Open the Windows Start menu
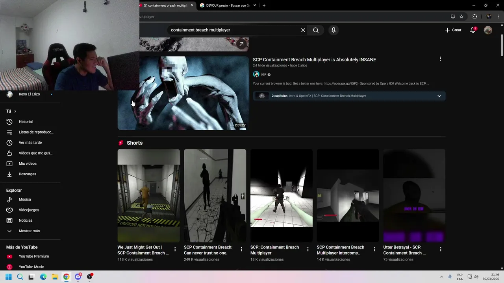The height and width of the screenshot is (283, 504). click(9, 277)
